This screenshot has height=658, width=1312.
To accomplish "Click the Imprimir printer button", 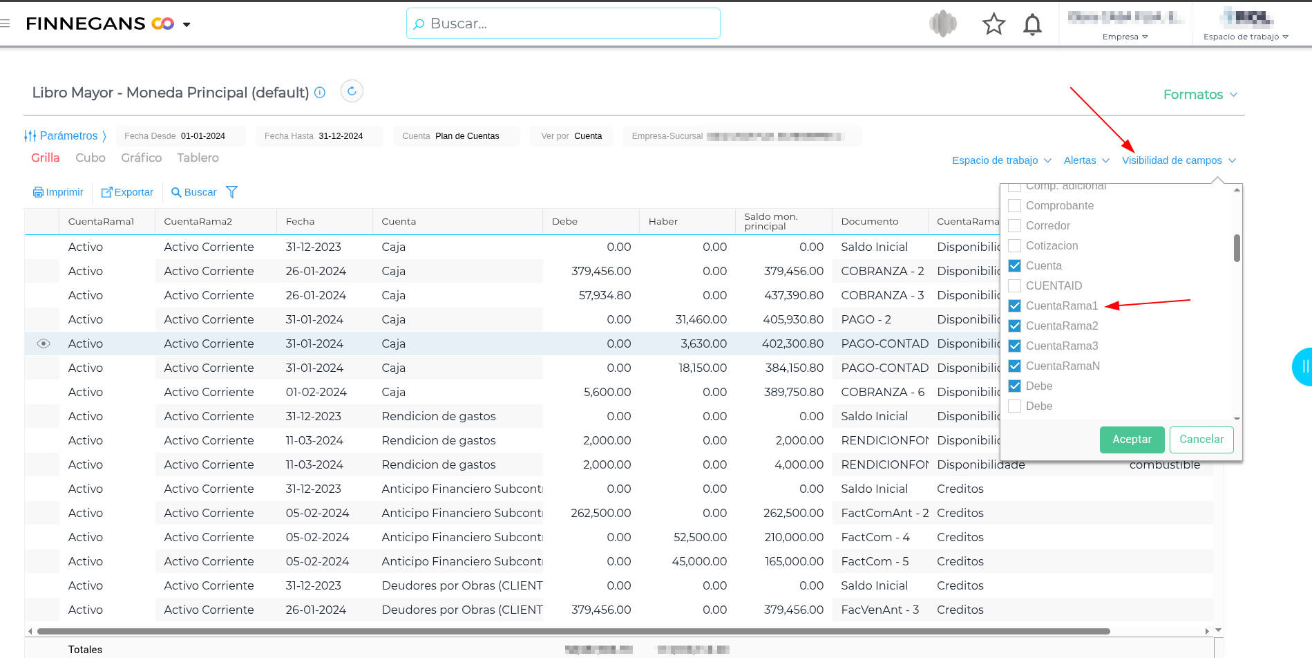I will [x=58, y=192].
